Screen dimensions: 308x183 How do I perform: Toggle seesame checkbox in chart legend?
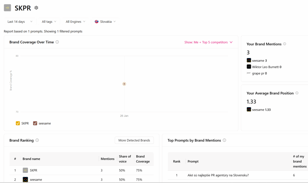pyautogui.click(x=35, y=124)
